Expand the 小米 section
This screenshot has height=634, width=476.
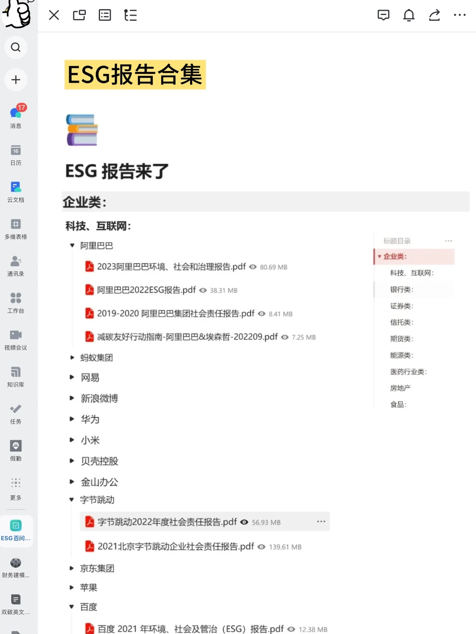pyautogui.click(x=72, y=440)
